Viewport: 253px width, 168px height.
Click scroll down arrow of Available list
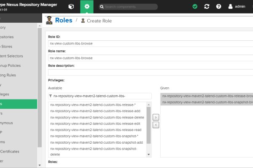click(x=148, y=155)
